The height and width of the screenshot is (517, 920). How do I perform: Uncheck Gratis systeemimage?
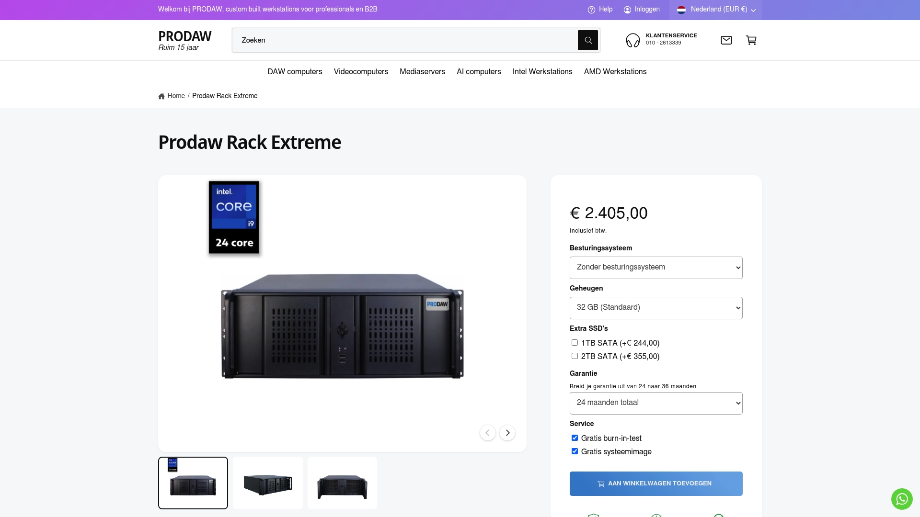575,451
